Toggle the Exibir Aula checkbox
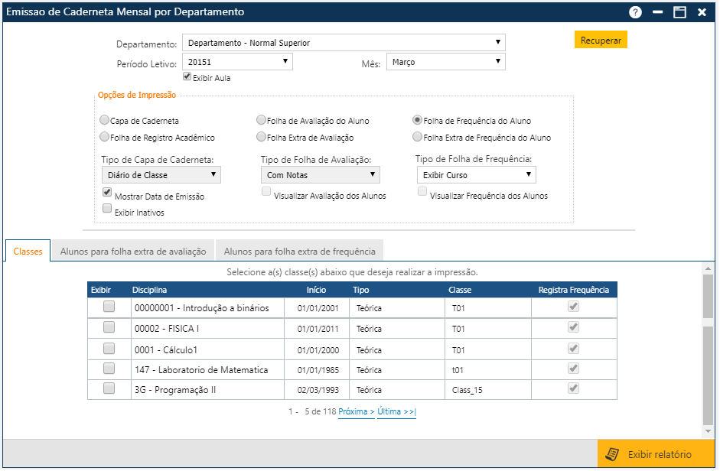Viewport: 720px width, 471px height. [187, 77]
